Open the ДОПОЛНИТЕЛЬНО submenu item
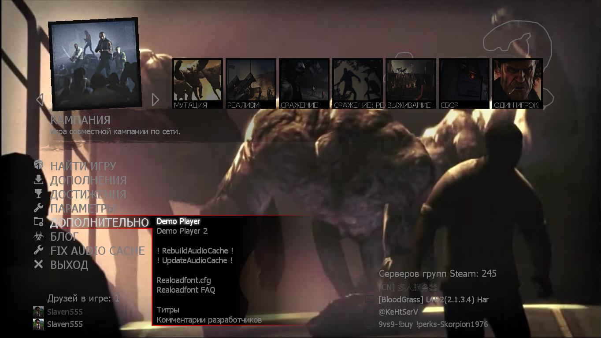601x338 pixels. [x=99, y=223]
